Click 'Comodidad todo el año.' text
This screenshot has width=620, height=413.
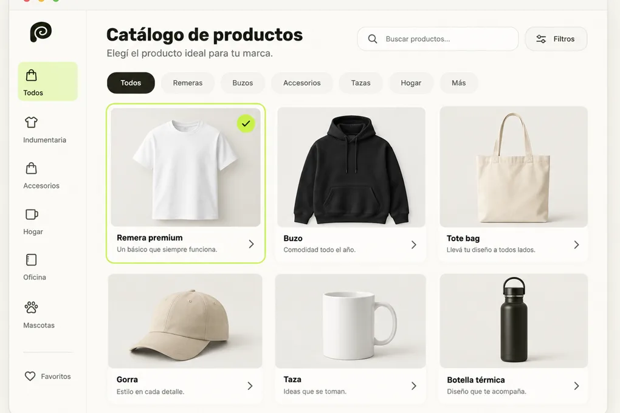320,250
